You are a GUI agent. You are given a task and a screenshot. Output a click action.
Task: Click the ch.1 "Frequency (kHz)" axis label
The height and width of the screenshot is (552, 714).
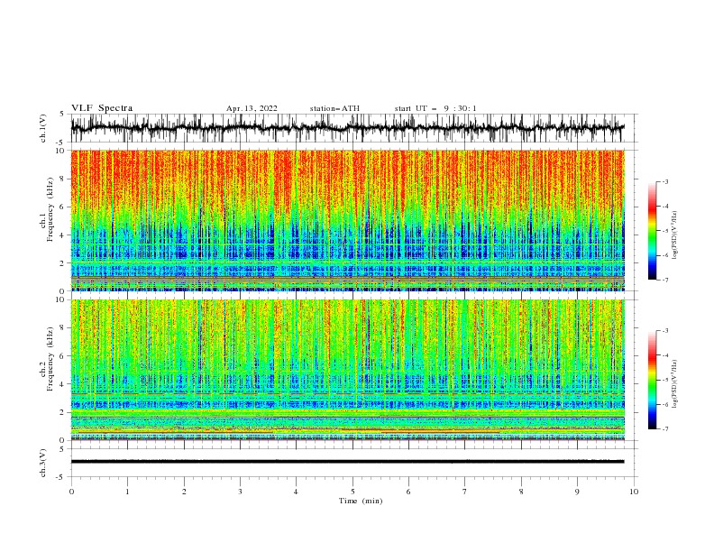pos(50,210)
